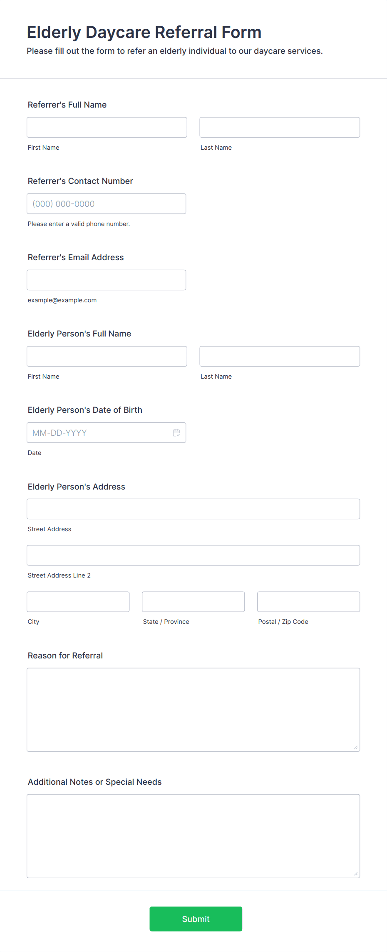Click the Reason for Referral resize handle
This screenshot has height=952, width=387.
click(356, 748)
